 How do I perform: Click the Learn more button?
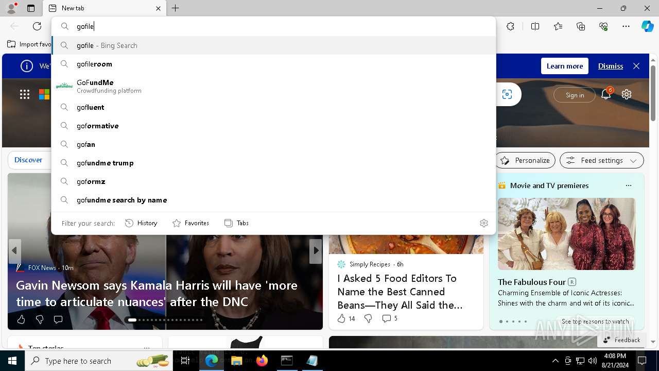tap(564, 66)
